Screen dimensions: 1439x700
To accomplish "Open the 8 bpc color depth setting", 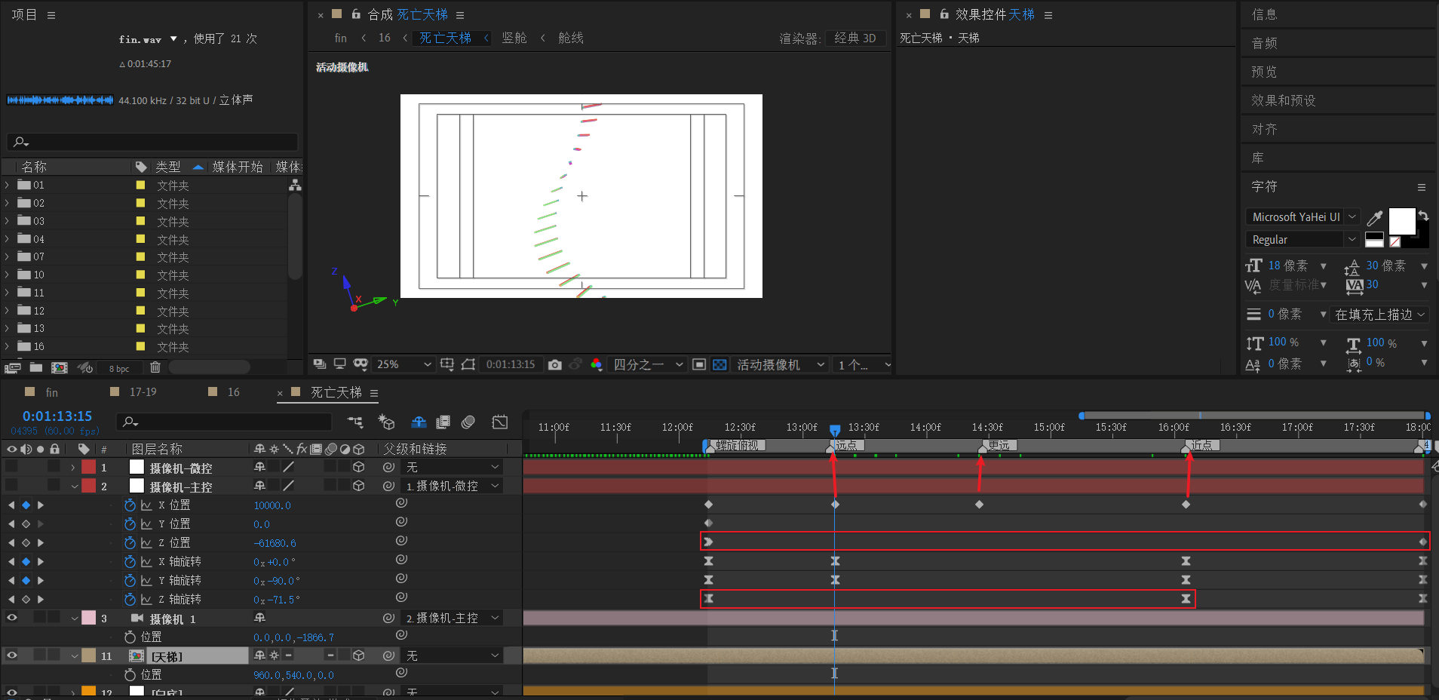I will click(119, 369).
